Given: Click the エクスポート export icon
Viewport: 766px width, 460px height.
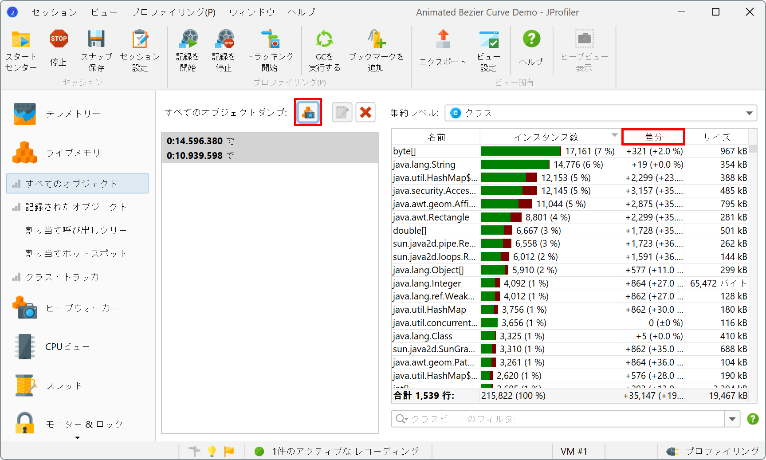Looking at the screenshot, I should click(x=443, y=39).
